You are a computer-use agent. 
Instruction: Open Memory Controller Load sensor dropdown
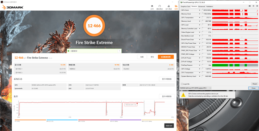coord(199,28)
